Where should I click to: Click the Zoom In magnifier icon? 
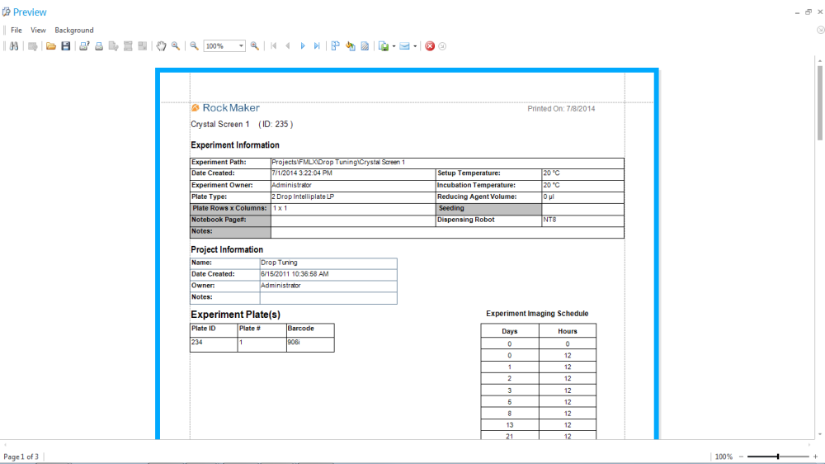(255, 46)
